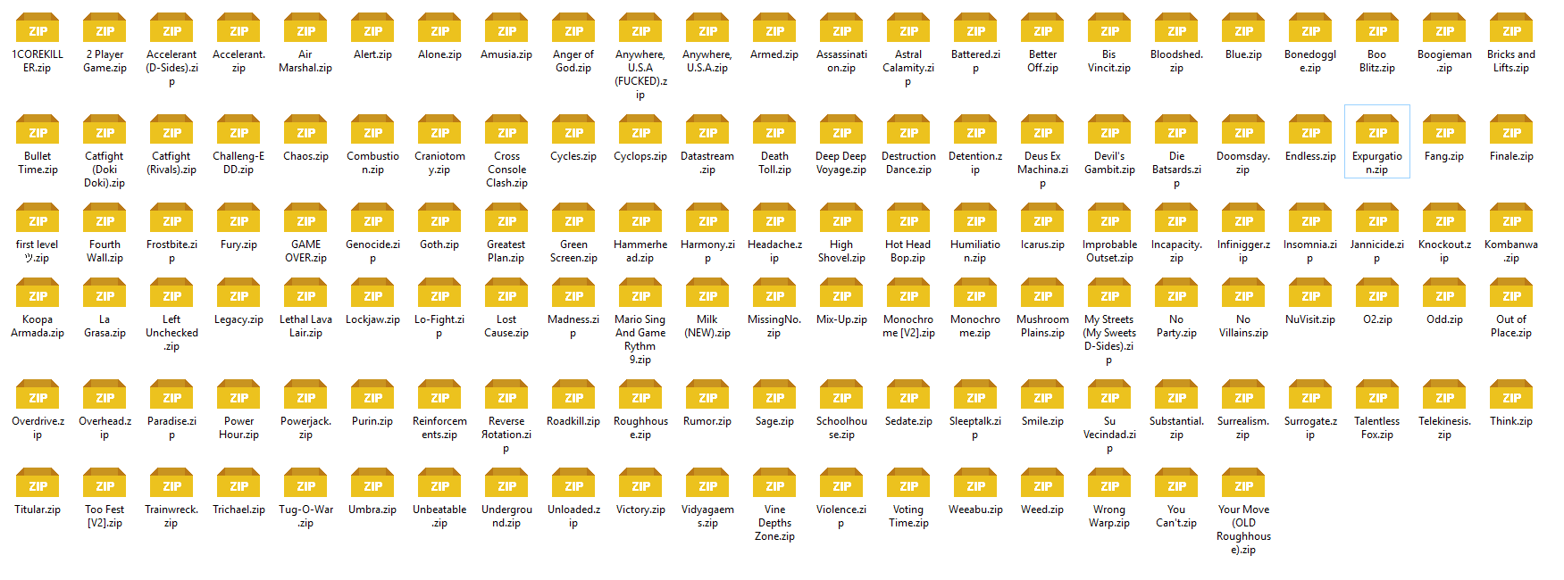Select Your Move (OLD Roughhouse).zip icon
The image size is (1564, 580).
coord(1243,484)
